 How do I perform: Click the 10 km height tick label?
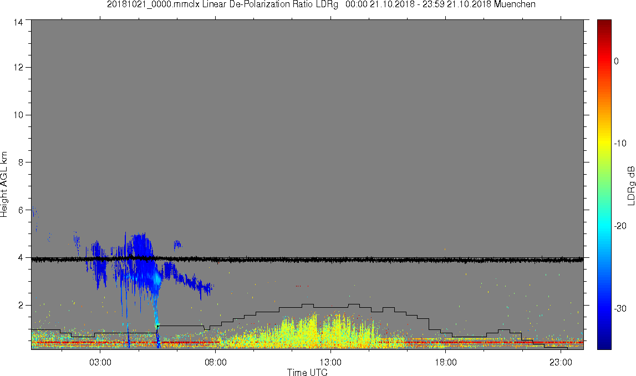coord(18,115)
